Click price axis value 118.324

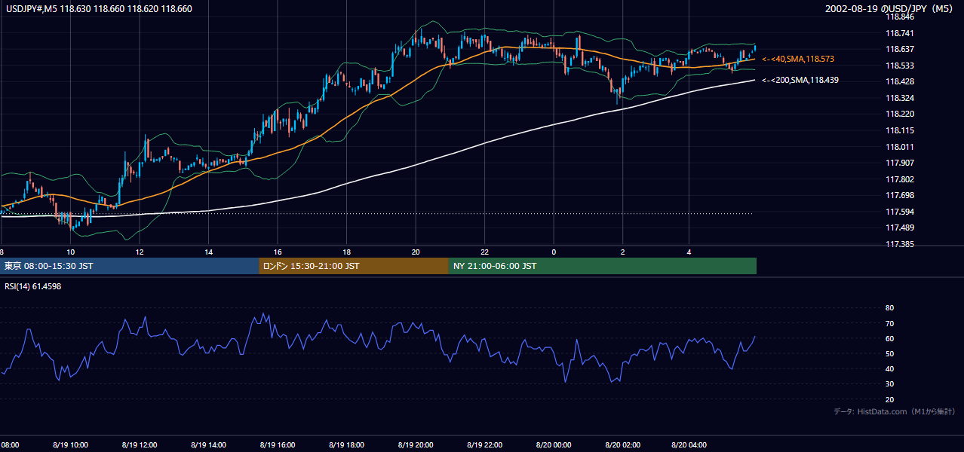pos(901,98)
